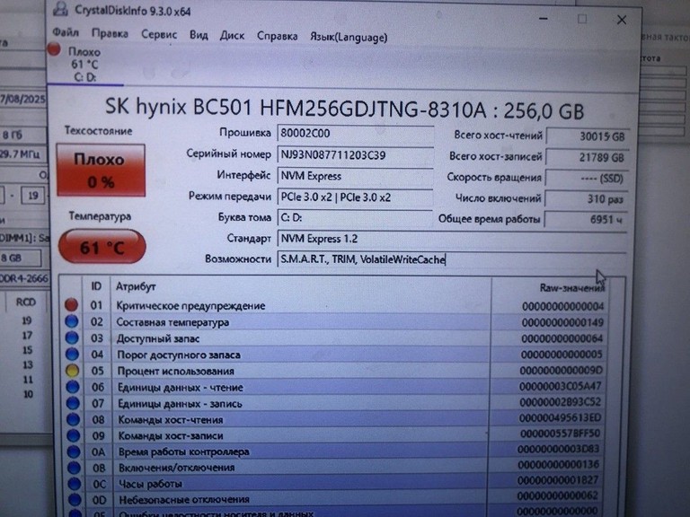
Task: Select the Составная температура row
Action: click(334, 322)
